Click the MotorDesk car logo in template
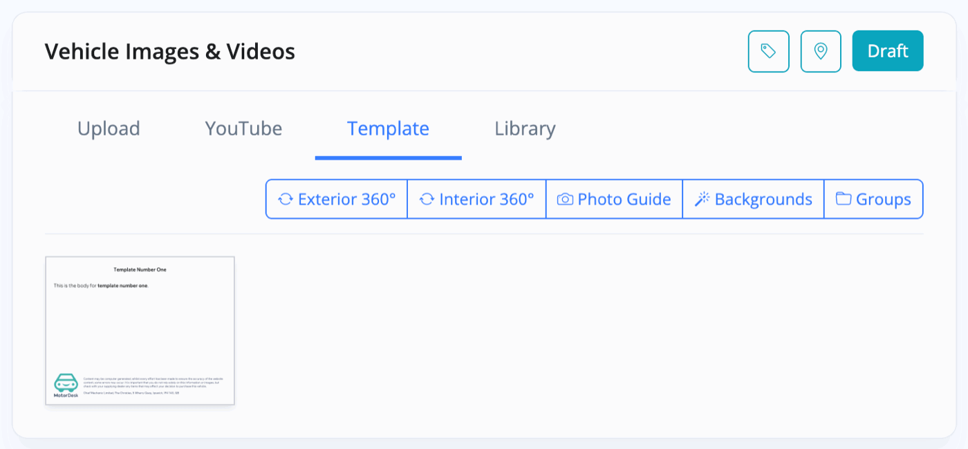Screen dimensions: 968x449 pos(66,385)
